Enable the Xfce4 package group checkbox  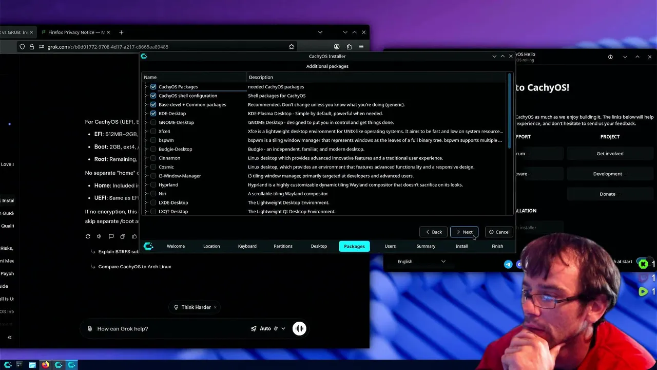(x=153, y=131)
